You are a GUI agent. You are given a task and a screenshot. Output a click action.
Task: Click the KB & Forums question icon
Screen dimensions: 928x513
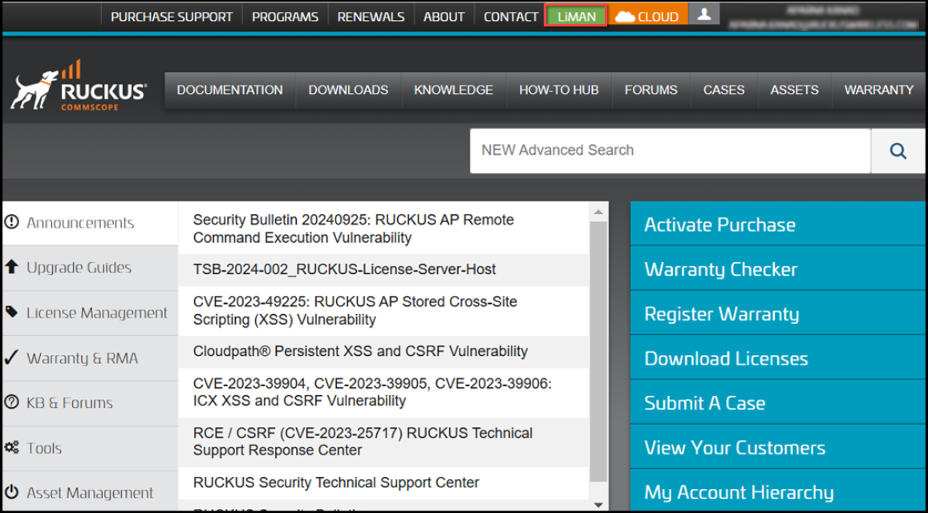tap(11, 402)
